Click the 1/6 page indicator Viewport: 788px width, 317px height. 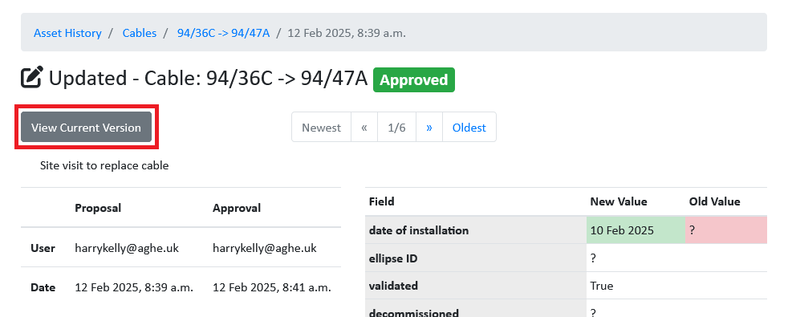(396, 127)
